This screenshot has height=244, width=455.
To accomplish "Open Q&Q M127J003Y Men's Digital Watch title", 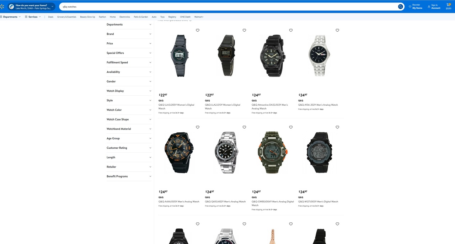I will (x=318, y=202).
